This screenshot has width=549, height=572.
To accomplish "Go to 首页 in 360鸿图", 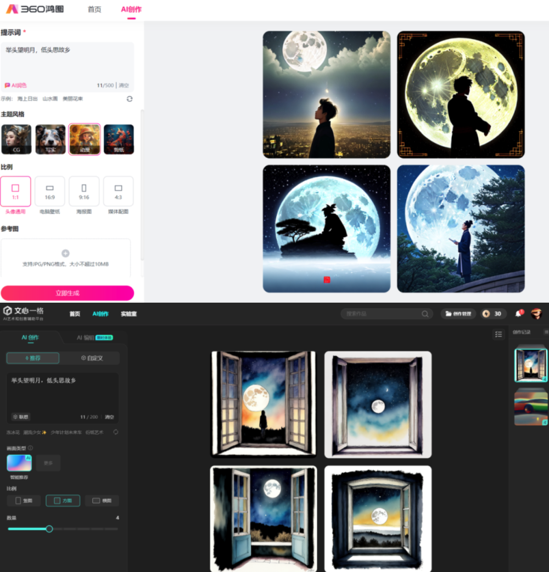I will pyautogui.click(x=94, y=9).
